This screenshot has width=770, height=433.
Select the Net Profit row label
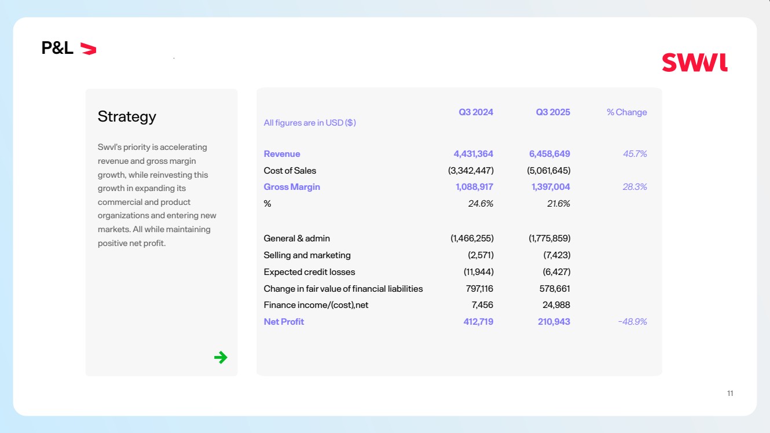[284, 322]
